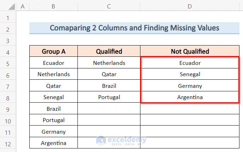Select the Brazil cell in Group A

click(53, 109)
